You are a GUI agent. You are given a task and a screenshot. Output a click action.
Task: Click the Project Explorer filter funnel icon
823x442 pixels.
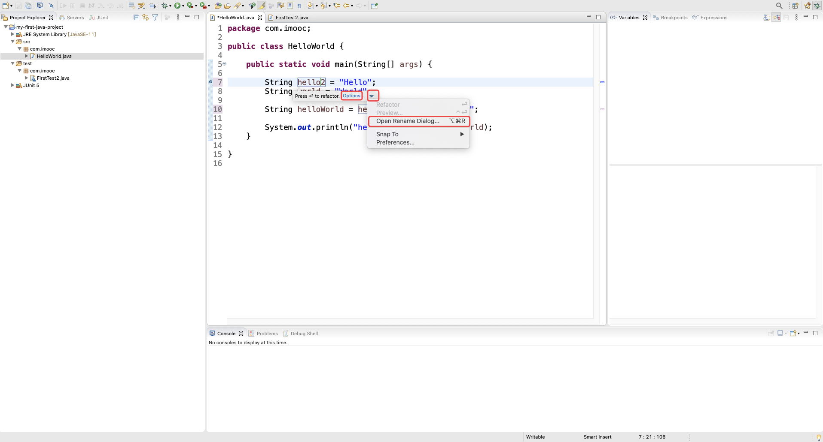155,17
